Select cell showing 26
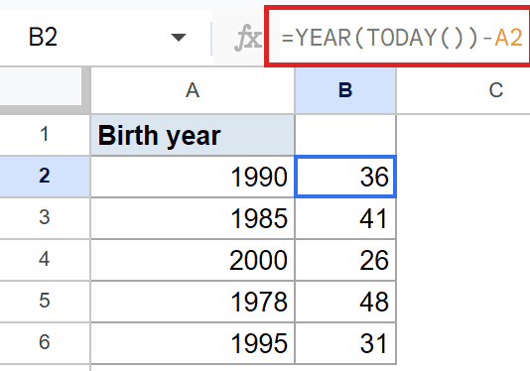This screenshot has height=371, width=530. (345, 260)
